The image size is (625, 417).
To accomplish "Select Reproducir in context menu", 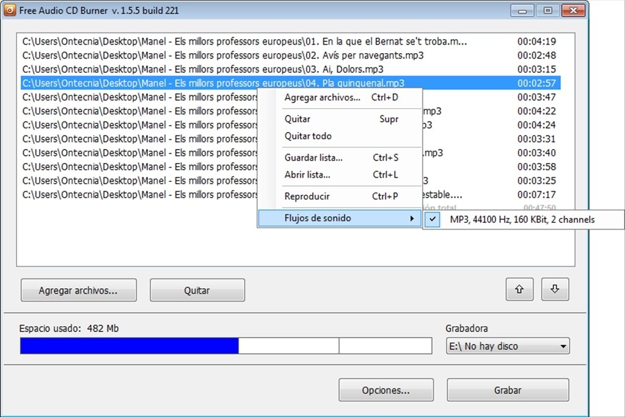I will coord(341,197).
